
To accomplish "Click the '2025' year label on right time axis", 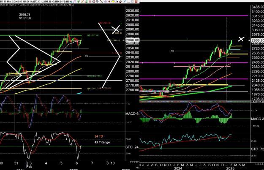I will [230, 168].
